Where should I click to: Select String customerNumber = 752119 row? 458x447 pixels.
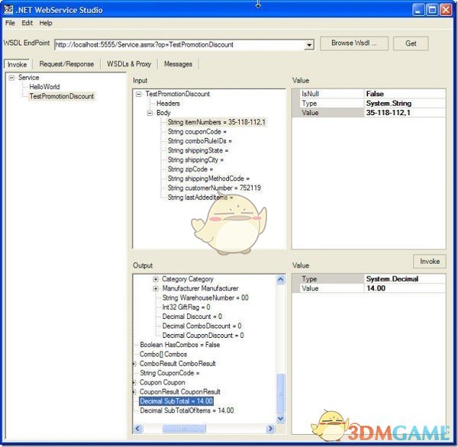point(214,188)
